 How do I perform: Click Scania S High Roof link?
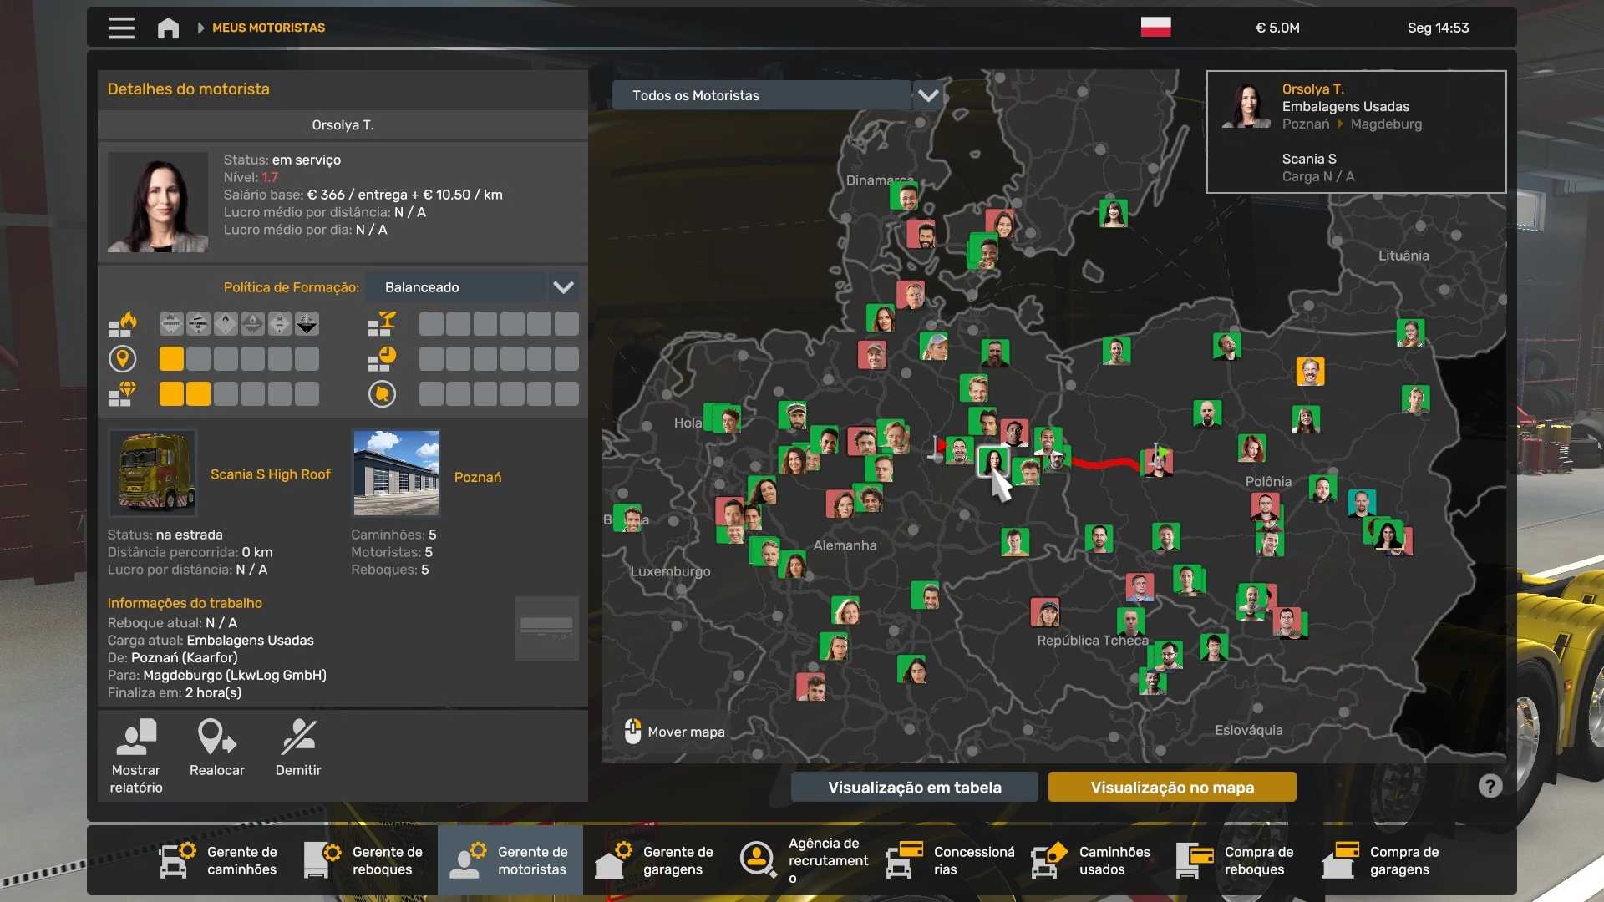270,474
